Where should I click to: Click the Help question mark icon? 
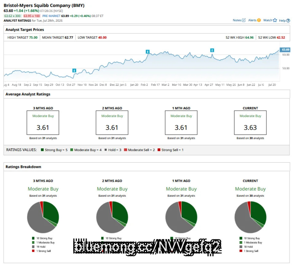click(x=288, y=21)
